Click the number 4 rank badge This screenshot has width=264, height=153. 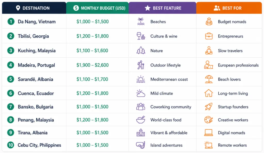point(11,65)
